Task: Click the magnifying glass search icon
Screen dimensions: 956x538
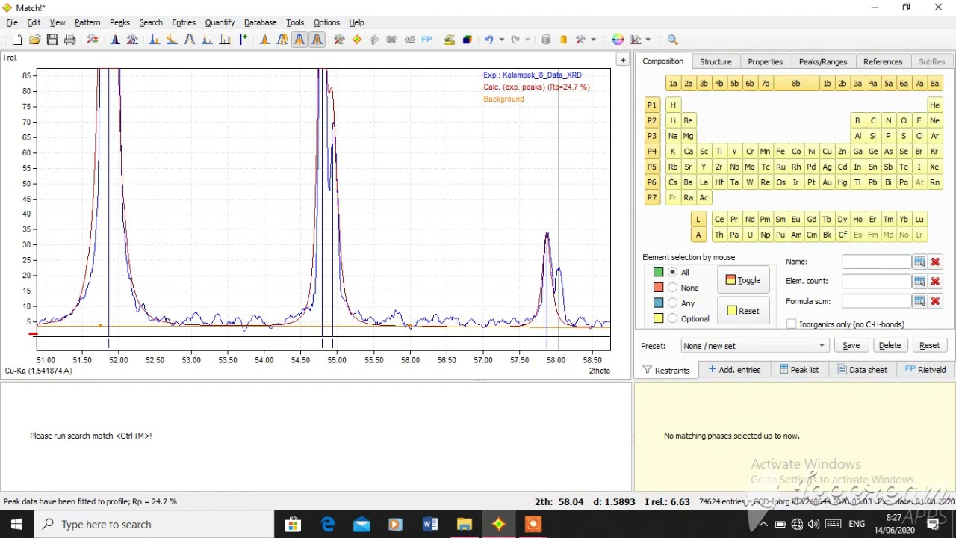Action: click(672, 40)
